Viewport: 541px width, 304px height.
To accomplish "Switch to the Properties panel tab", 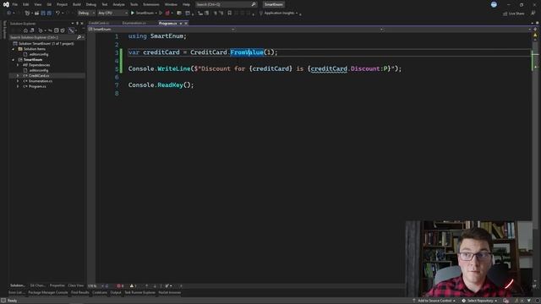I will coord(57,285).
